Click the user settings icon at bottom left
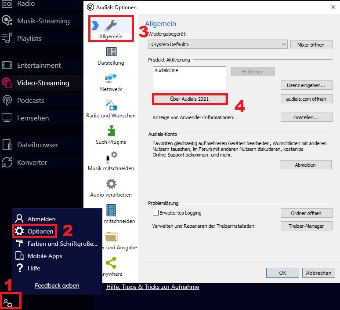Screen dimensions: 340x310 pyautogui.click(x=7, y=303)
